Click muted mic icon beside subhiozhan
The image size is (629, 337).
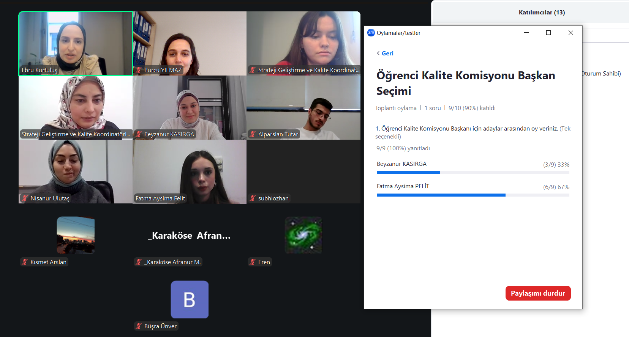253,198
